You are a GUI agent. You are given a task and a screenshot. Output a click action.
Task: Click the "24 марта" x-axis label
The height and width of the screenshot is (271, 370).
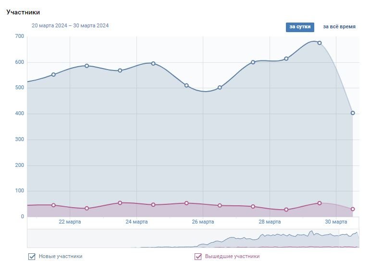136,222
